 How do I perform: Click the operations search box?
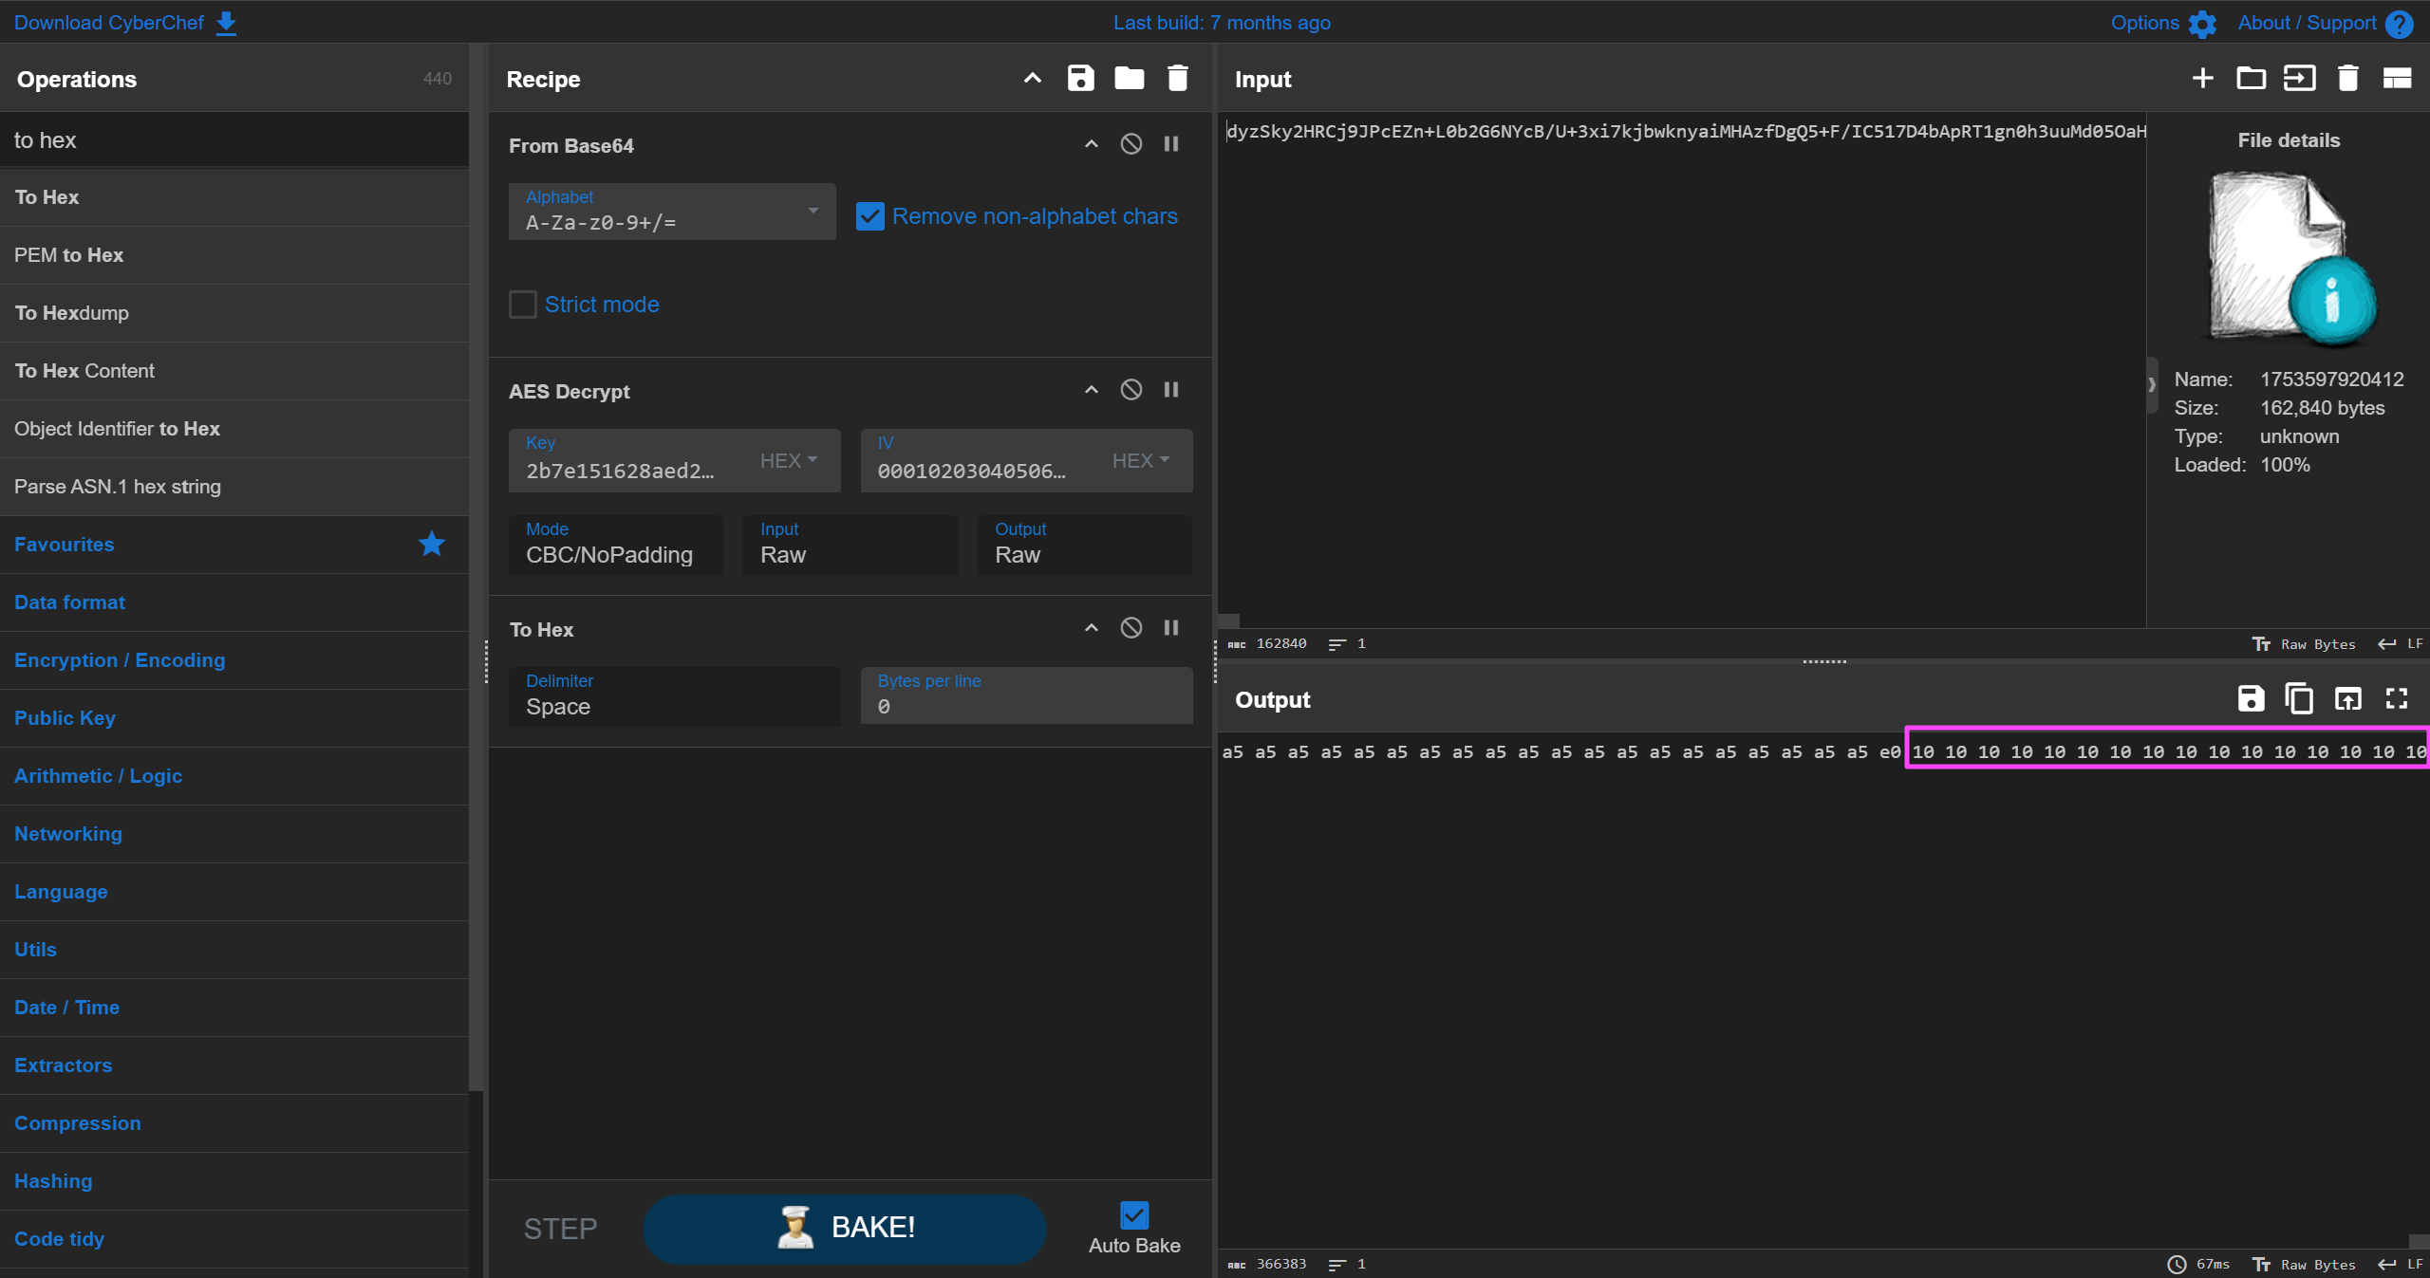point(234,140)
